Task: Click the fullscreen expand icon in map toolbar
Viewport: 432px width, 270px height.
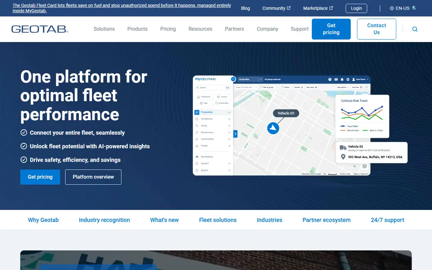Action: (x=366, y=87)
